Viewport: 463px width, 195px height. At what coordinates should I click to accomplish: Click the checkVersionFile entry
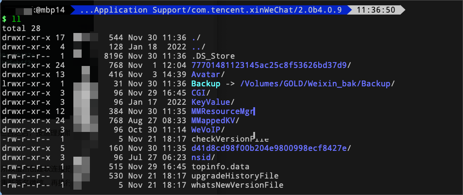click(230, 139)
